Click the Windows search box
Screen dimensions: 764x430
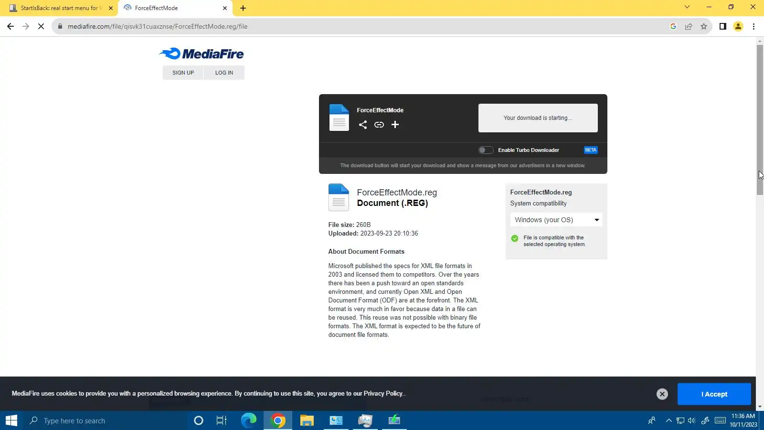pos(105,420)
